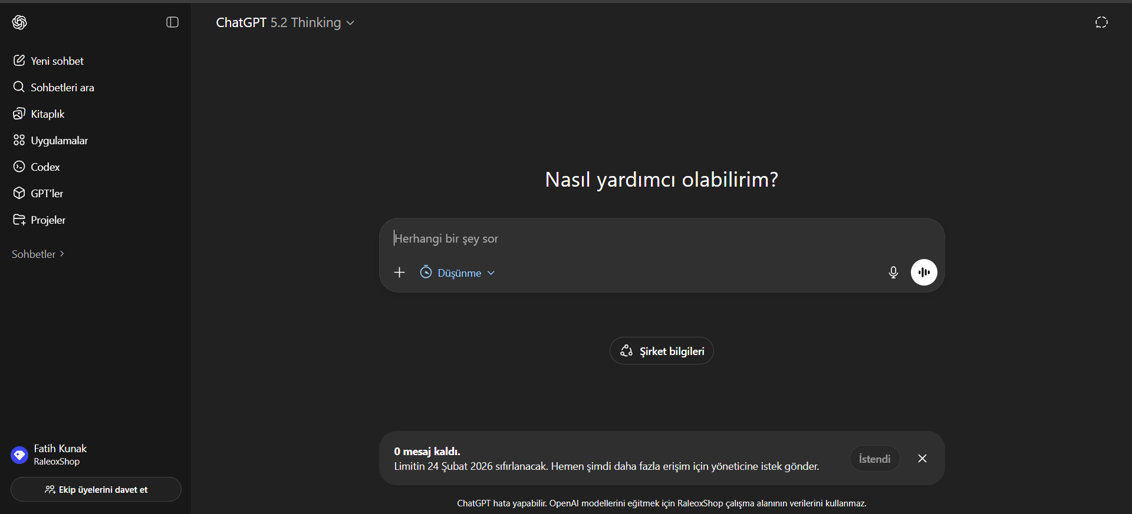The image size is (1132, 514).
Task: Click the Limitin 24 Şubat 2026 sıfırlanacak message
Action: 607,466
